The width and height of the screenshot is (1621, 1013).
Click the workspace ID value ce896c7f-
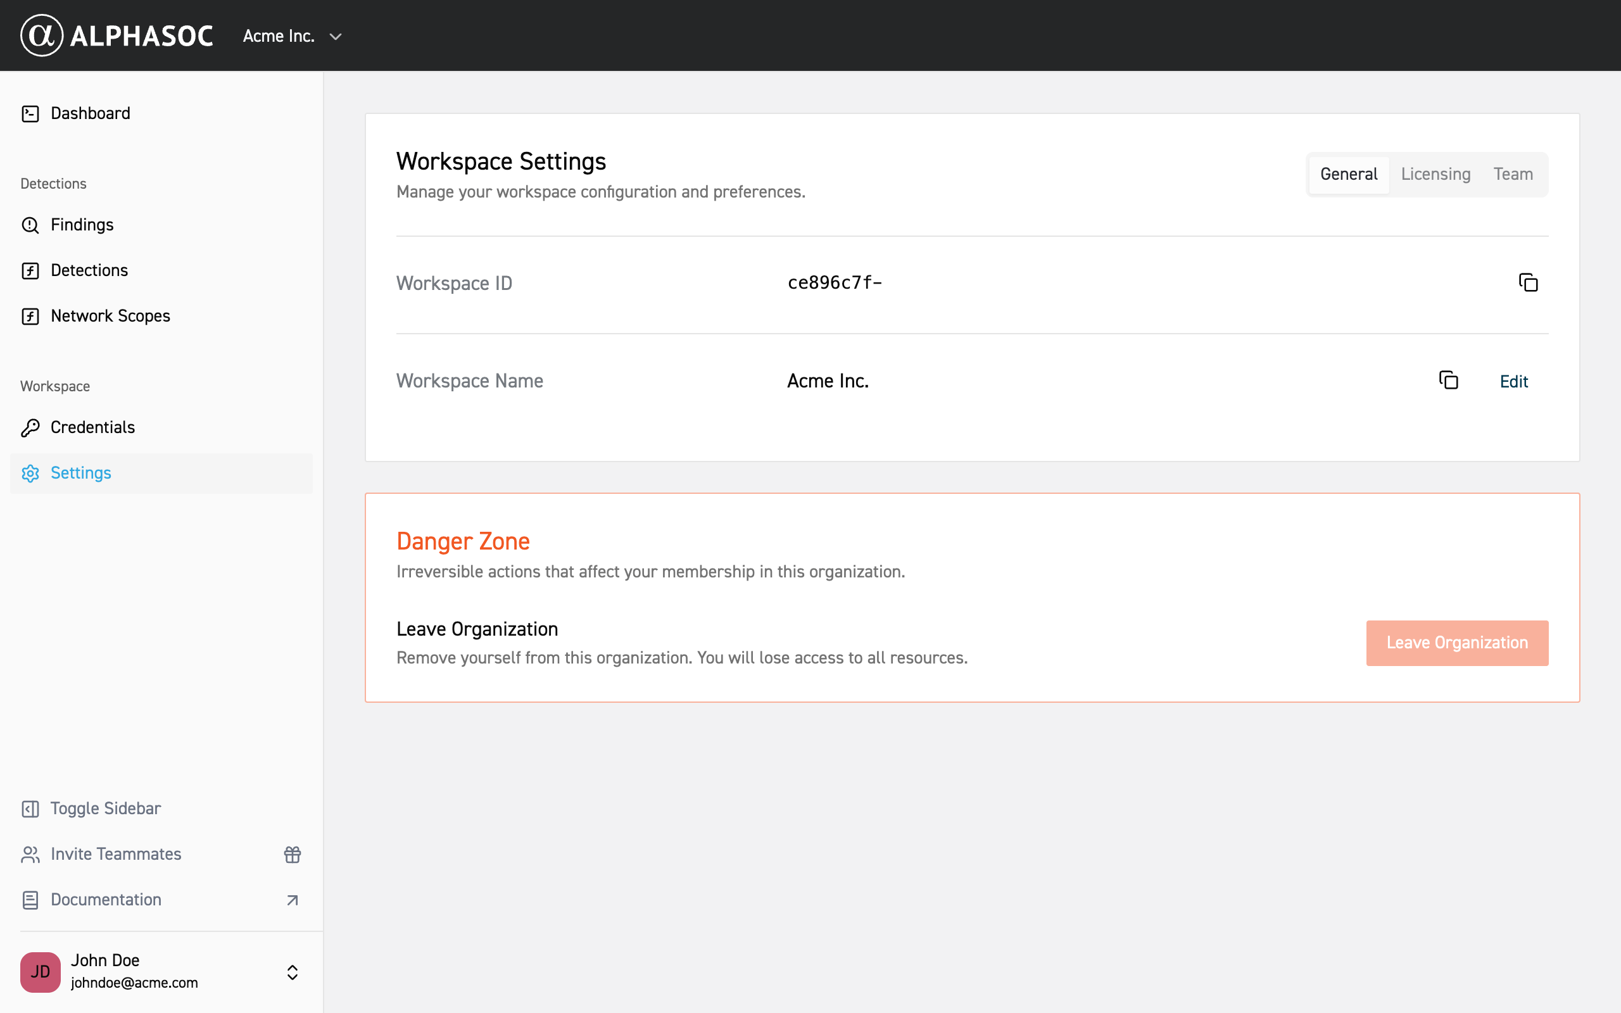835,283
